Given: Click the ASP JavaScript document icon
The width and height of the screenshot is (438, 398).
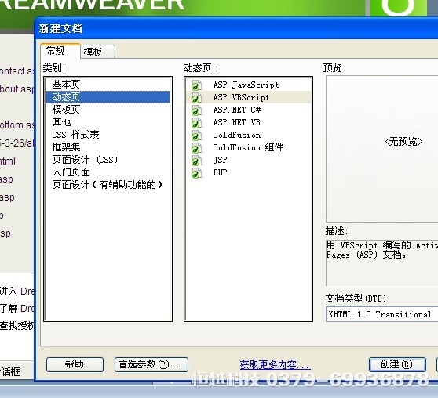Looking at the screenshot, I should pos(196,85).
